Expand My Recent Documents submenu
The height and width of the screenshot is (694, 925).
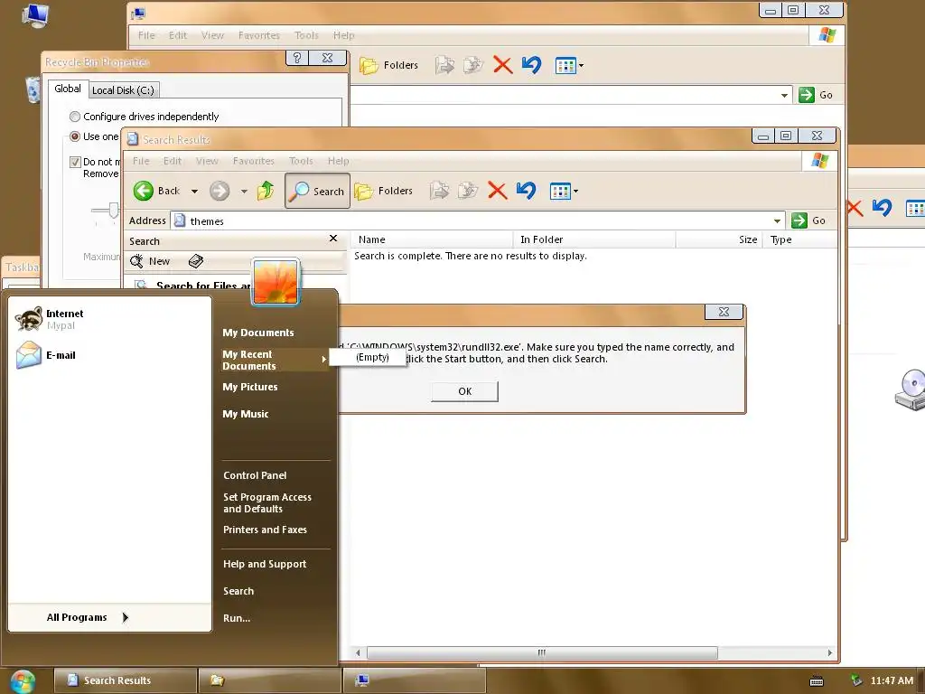[x=275, y=360]
